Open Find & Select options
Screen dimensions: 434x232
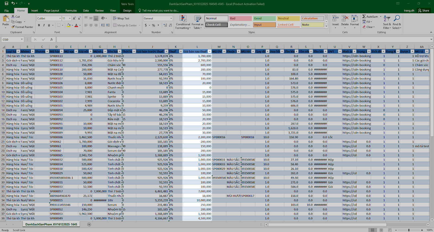click(397, 22)
